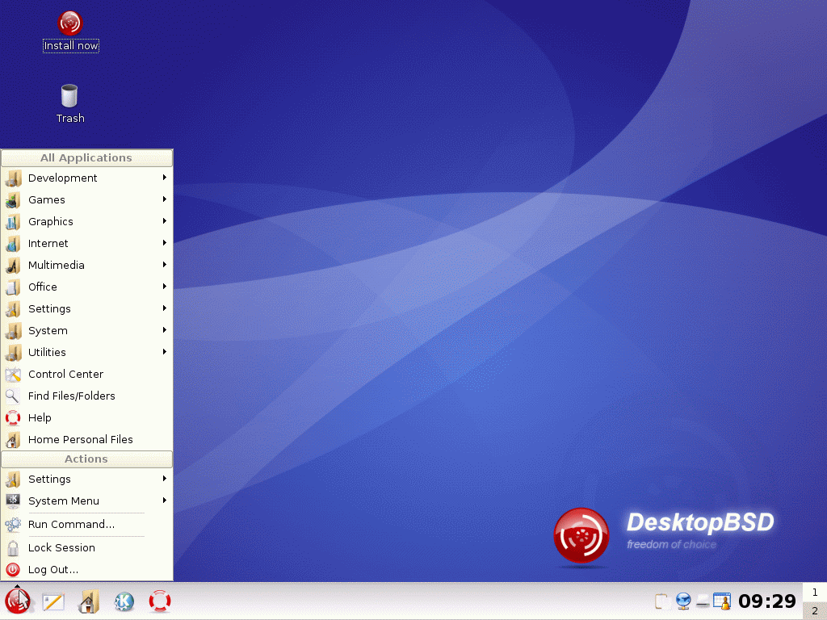Open the Games category

click(87, 200)
